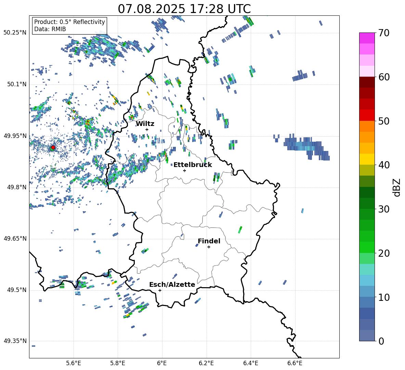
Task: Click the colorbar tick label 10
Action: [384, 297]
